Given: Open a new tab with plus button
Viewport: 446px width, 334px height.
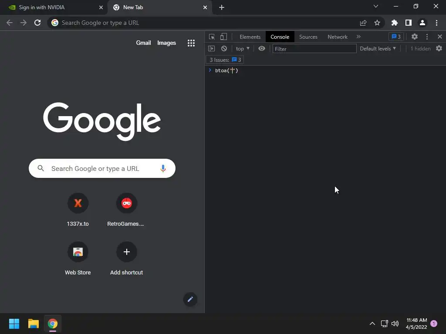Looking at the screenshot, I should (222, 7).
